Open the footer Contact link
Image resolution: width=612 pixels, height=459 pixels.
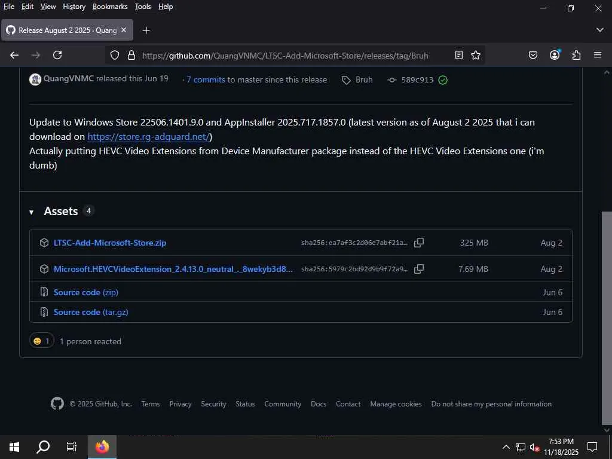348,404
